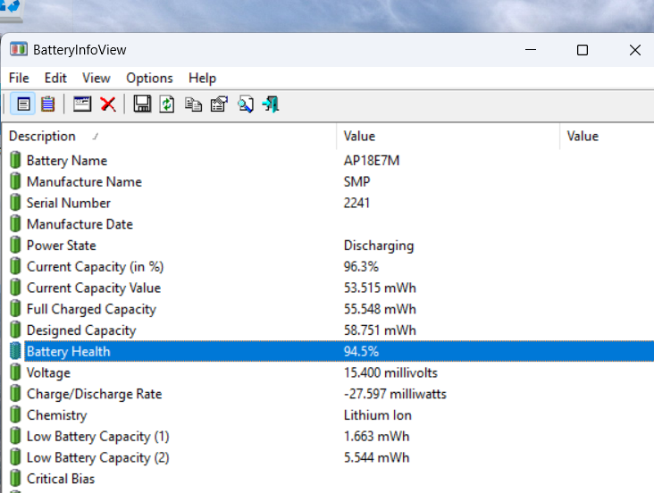
Task: Select the Full Charged Capacity row label
Action: (x=91, y=310)
